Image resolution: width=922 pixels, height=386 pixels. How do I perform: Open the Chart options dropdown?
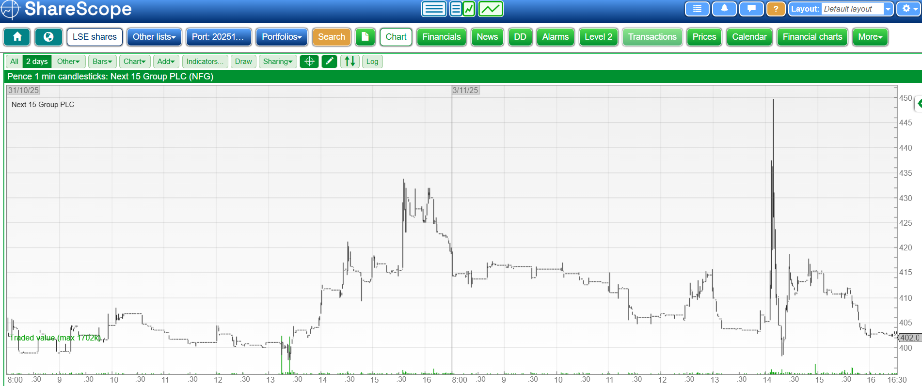click(135, 62)
